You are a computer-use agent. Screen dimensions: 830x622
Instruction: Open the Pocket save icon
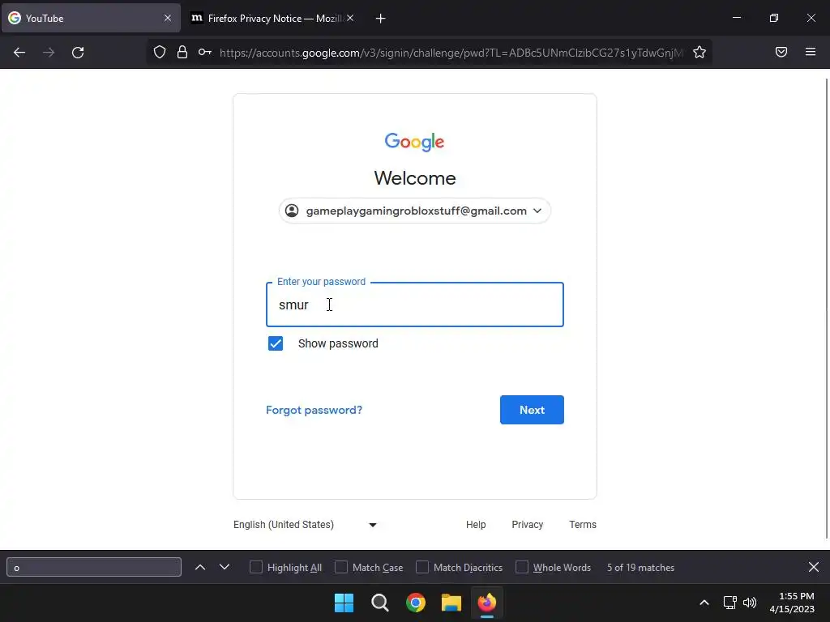point(781,52)
